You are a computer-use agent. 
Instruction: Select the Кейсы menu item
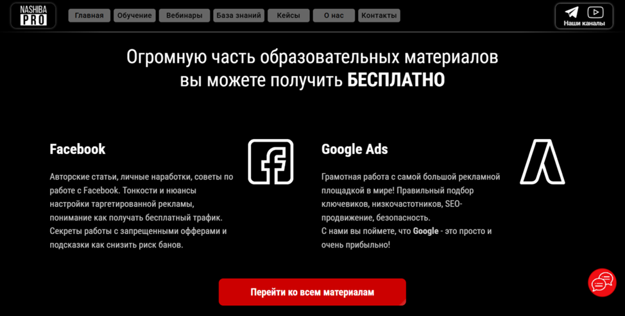[x=288, y=15]
